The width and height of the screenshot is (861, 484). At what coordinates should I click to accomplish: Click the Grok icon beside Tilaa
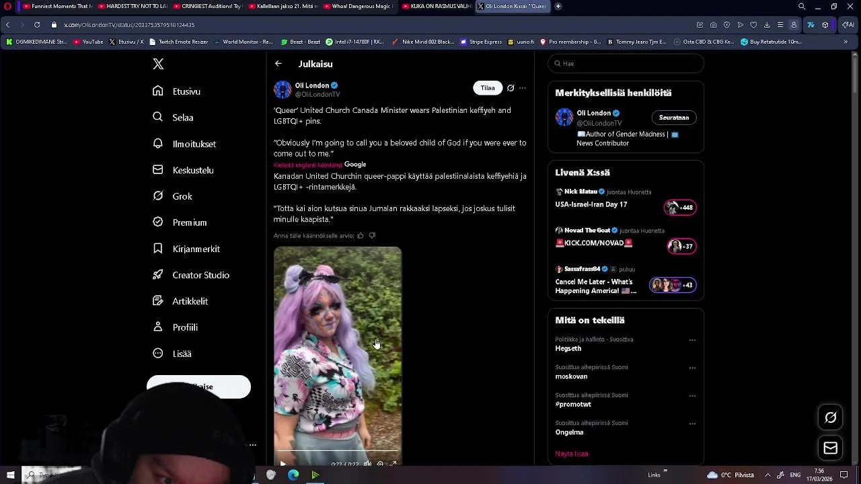[511, 88]
